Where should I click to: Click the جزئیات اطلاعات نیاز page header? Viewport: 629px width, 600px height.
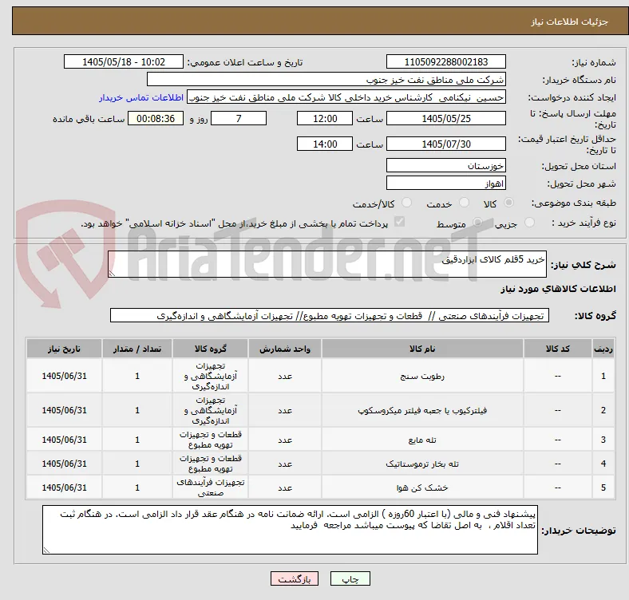(570, 22)
